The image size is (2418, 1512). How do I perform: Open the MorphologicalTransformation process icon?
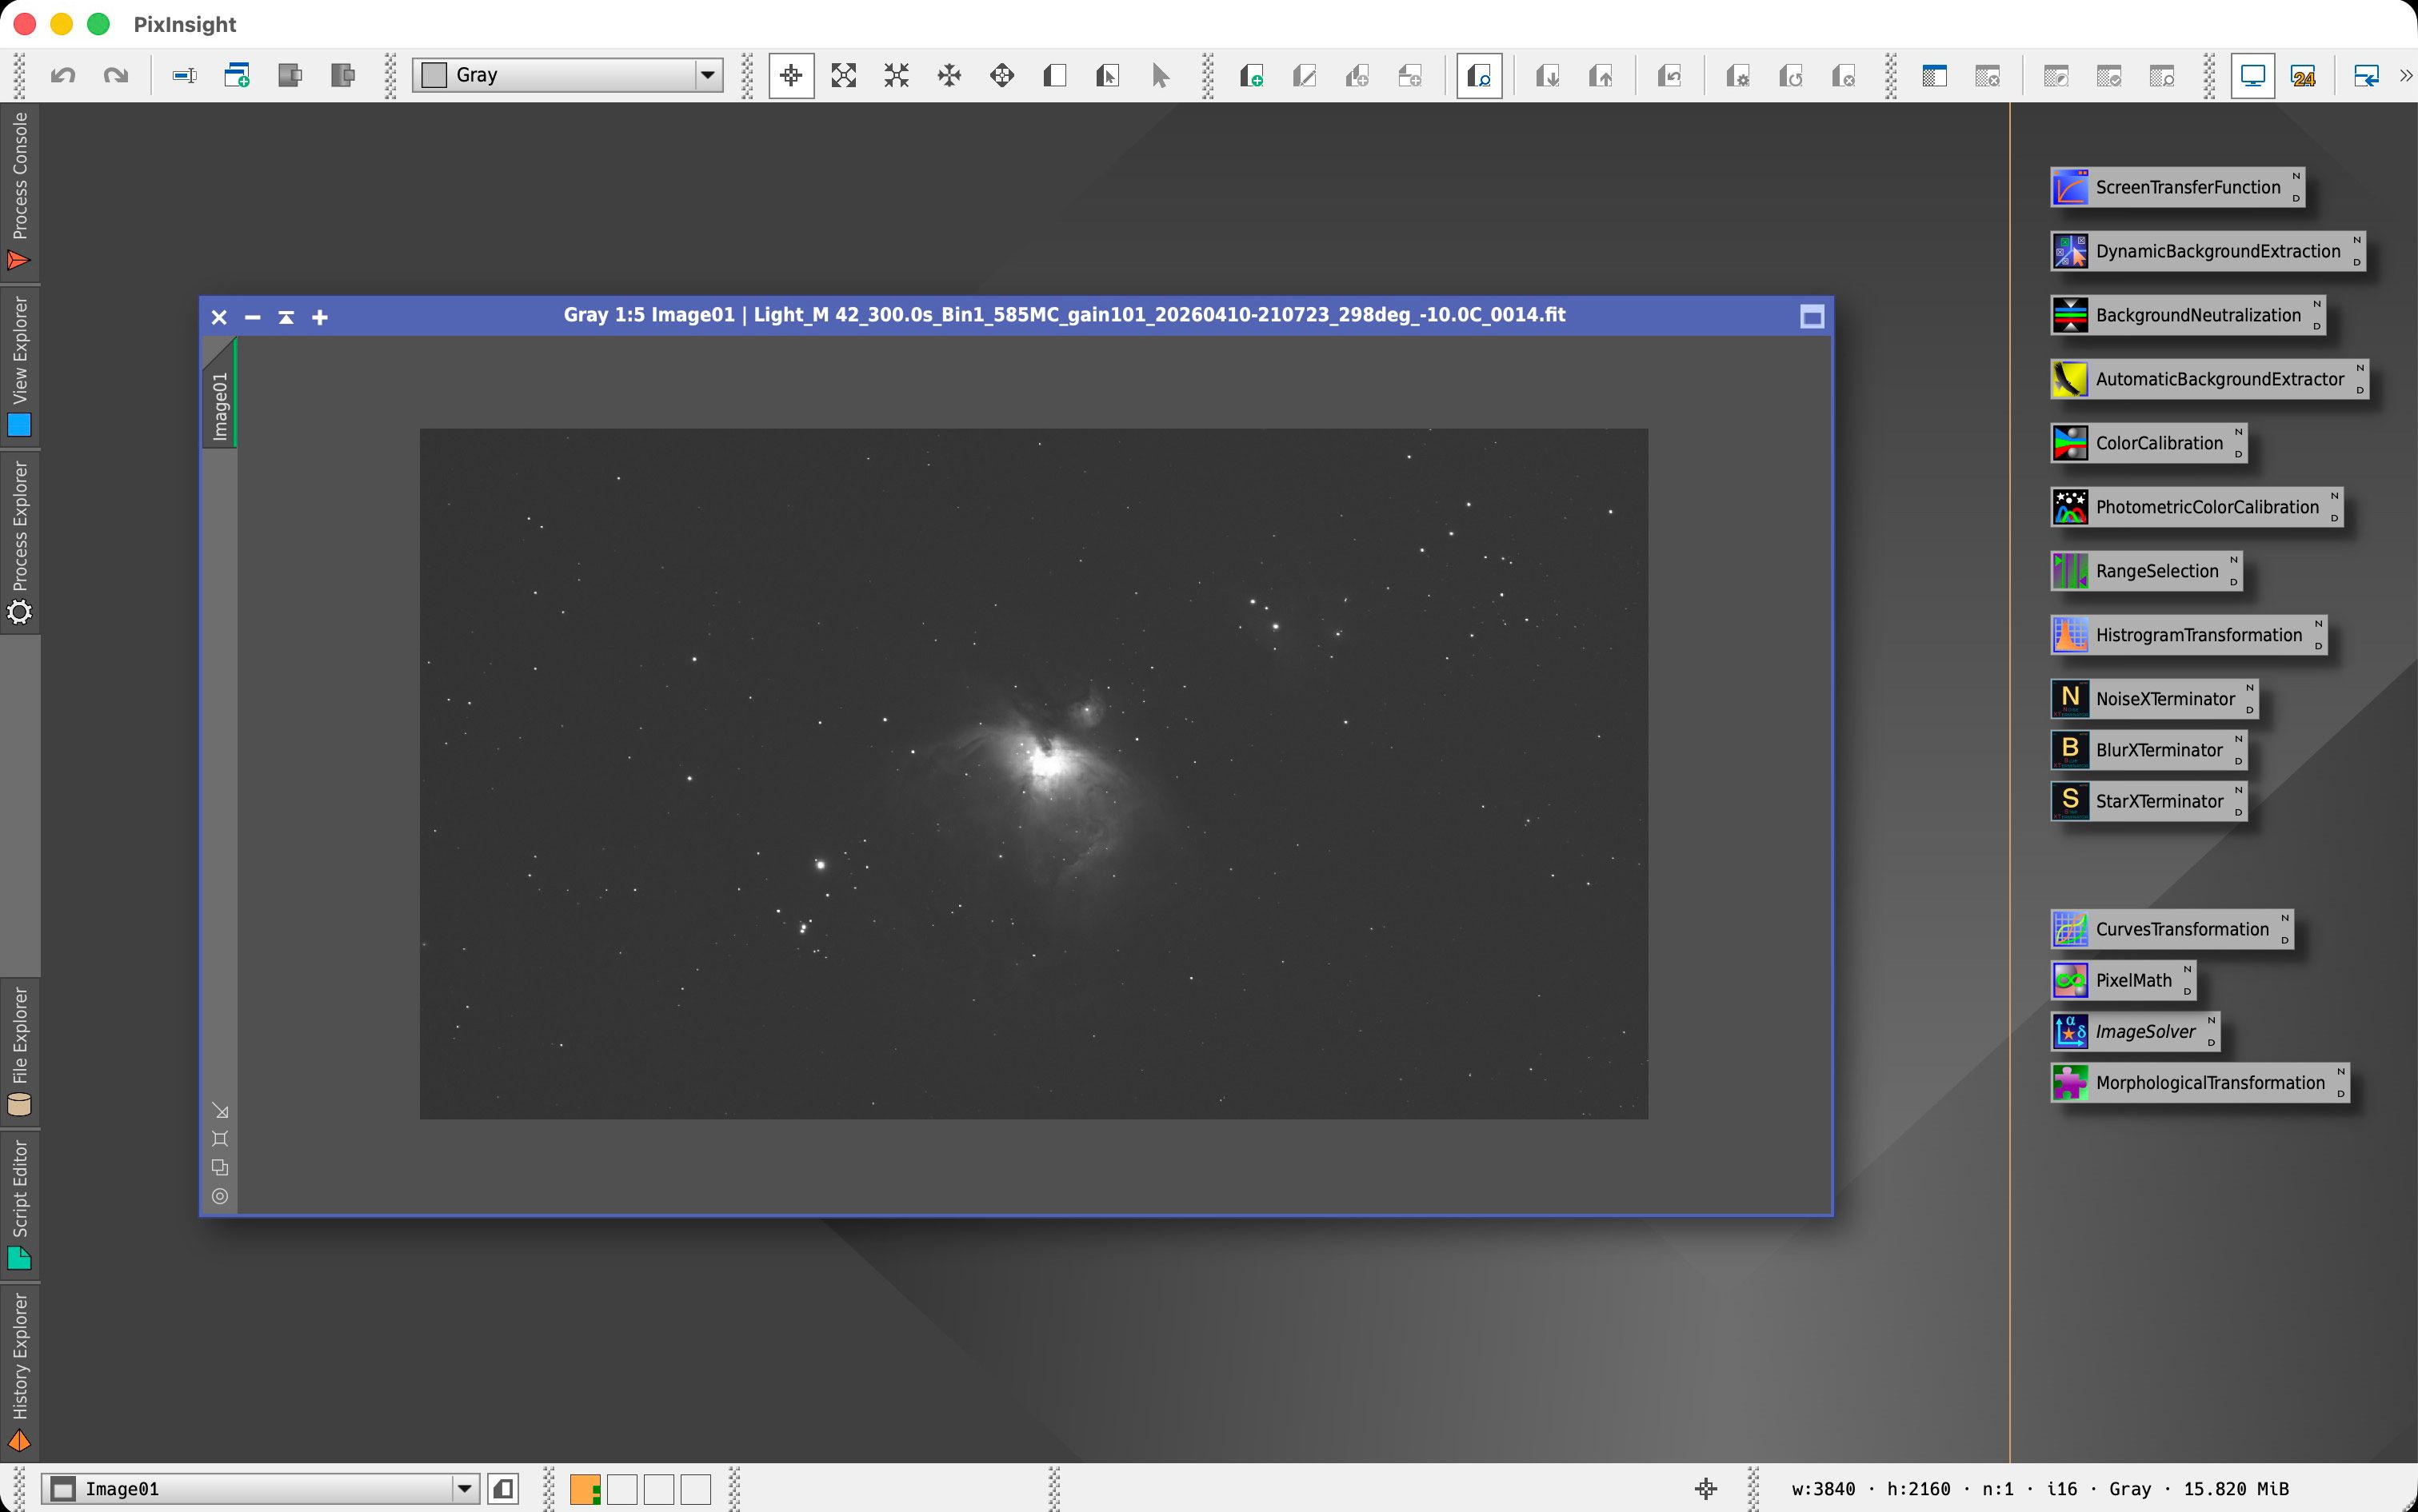pos(2199,1083)
